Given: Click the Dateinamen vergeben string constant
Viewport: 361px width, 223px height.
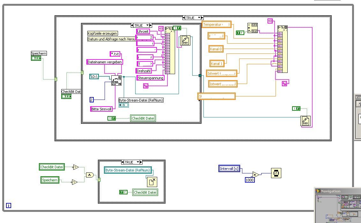Looking at the screenshot, I should pos(105,62).
